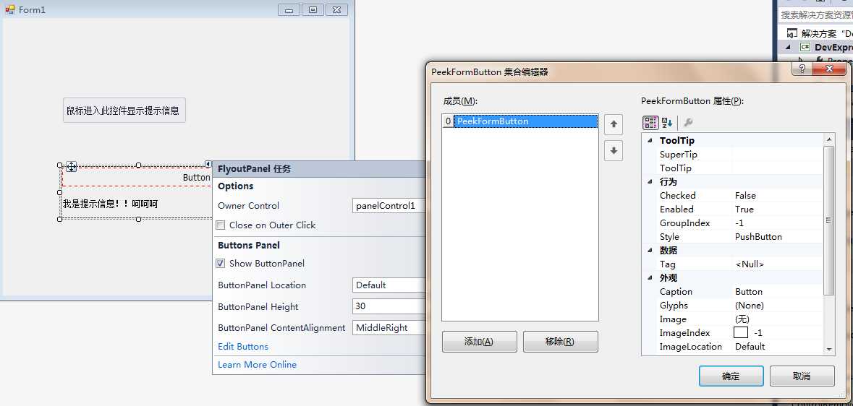The image size is (853, 406).
Task: Click the help question mark in collection editor
Action: coord(802,69)
